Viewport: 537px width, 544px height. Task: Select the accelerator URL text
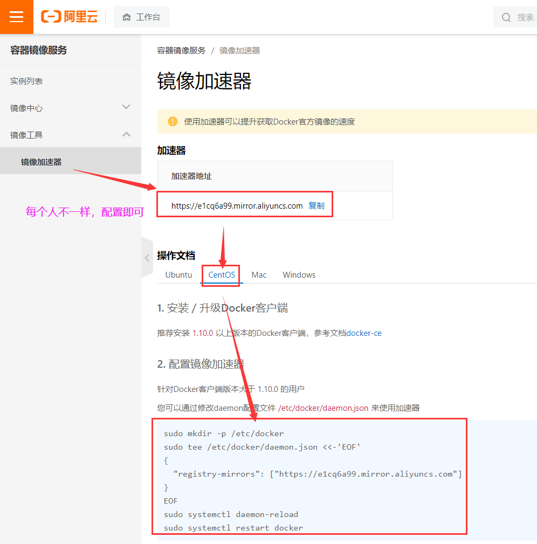point(237,206)
